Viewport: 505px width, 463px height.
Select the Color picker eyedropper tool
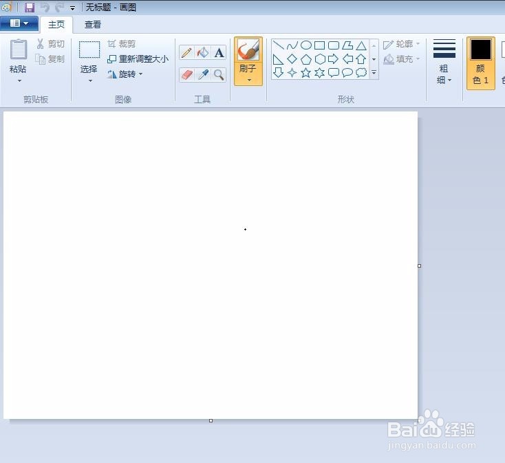click(x=203, y=75)
